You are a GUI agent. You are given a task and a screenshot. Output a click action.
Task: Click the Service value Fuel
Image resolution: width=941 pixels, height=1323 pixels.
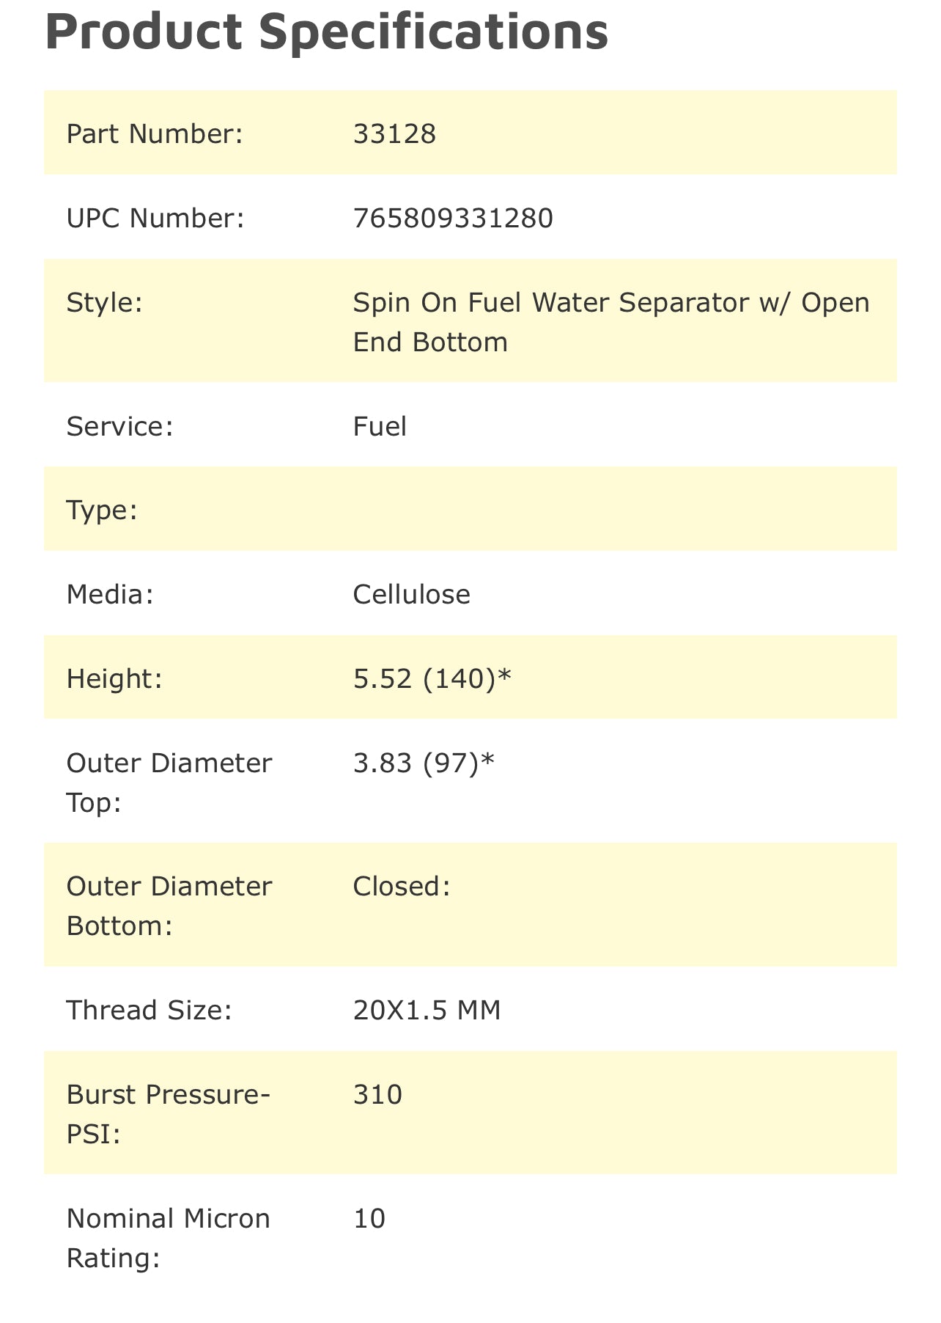tap(380, 426)
